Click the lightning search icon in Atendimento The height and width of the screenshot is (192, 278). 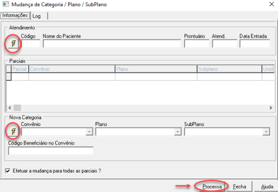(x=13, y=43)
